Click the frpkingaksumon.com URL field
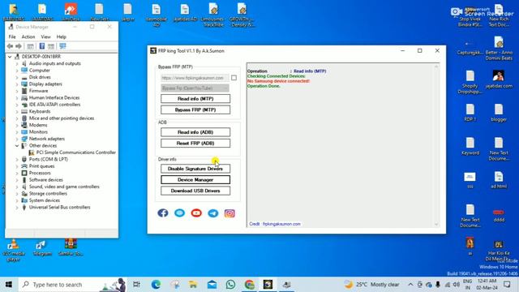519x292 pixels. [195, 78]
